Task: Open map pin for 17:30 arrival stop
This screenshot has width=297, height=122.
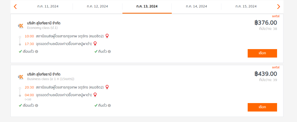Action: 95,44
